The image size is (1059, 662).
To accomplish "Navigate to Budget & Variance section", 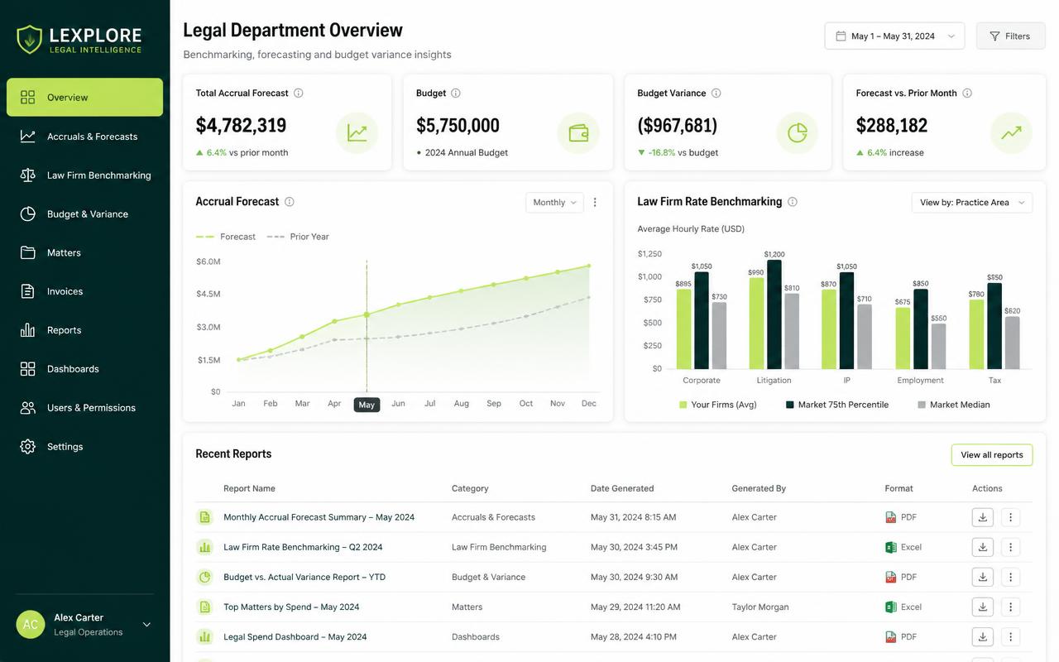I will 84,213.
